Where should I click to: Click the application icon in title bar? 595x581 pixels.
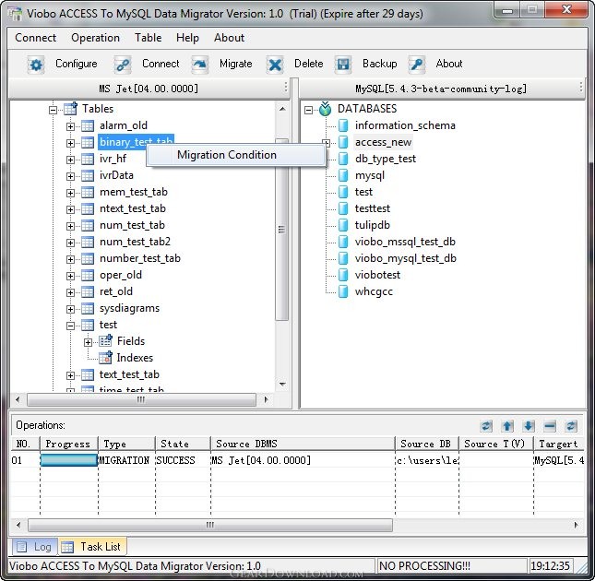pyautogui.click(x=15, y=14)
